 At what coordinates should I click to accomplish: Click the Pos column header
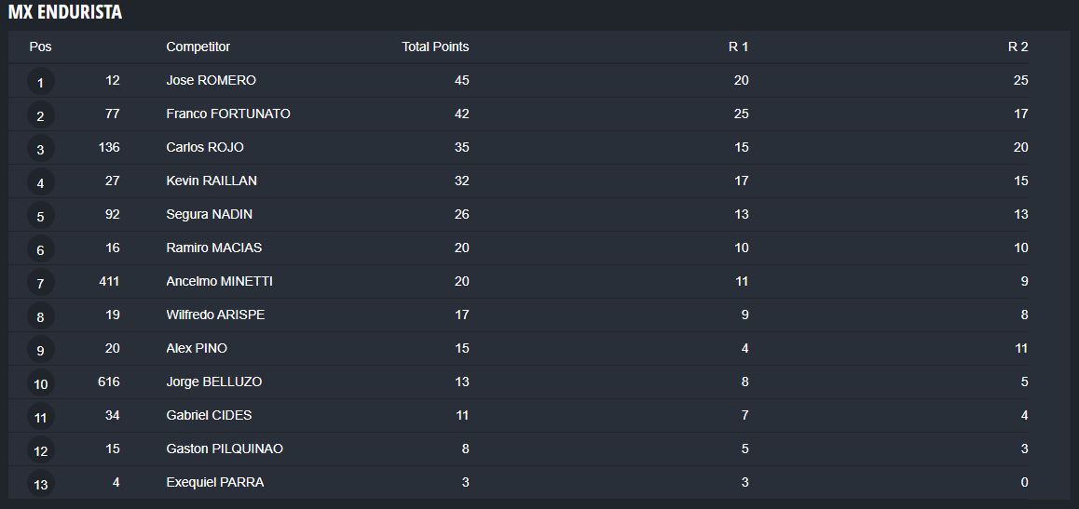tap(41, 47)
